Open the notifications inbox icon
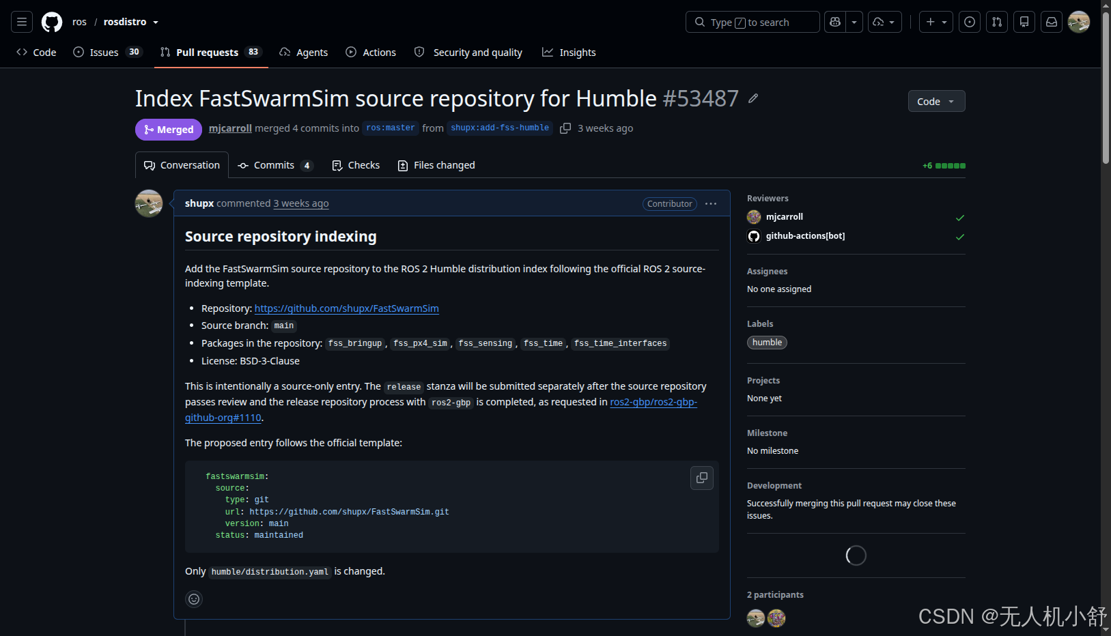Viewport: 1111px width, 636px height. (x=1052, y=22)
